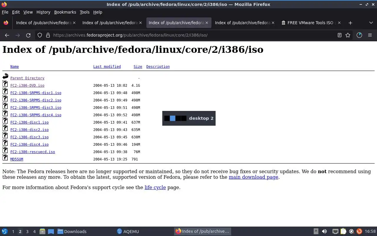The height and width of the screenshot is (236, 377).
Task: Open the clipboard icon in the system tray
Action: (x=343, y=231)
